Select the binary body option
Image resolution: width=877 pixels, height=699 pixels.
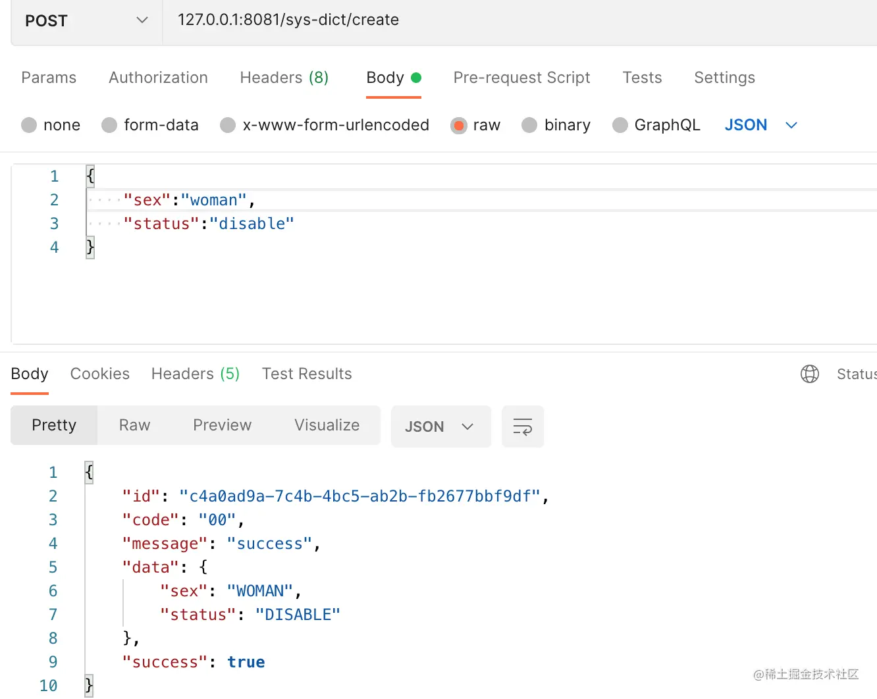(529, 125)
